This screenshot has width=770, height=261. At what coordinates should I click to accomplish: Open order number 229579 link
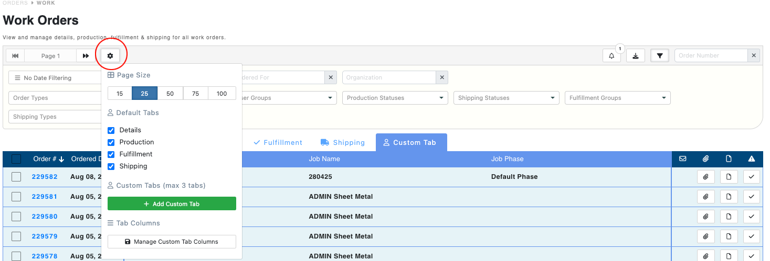(x=45, y=236)
